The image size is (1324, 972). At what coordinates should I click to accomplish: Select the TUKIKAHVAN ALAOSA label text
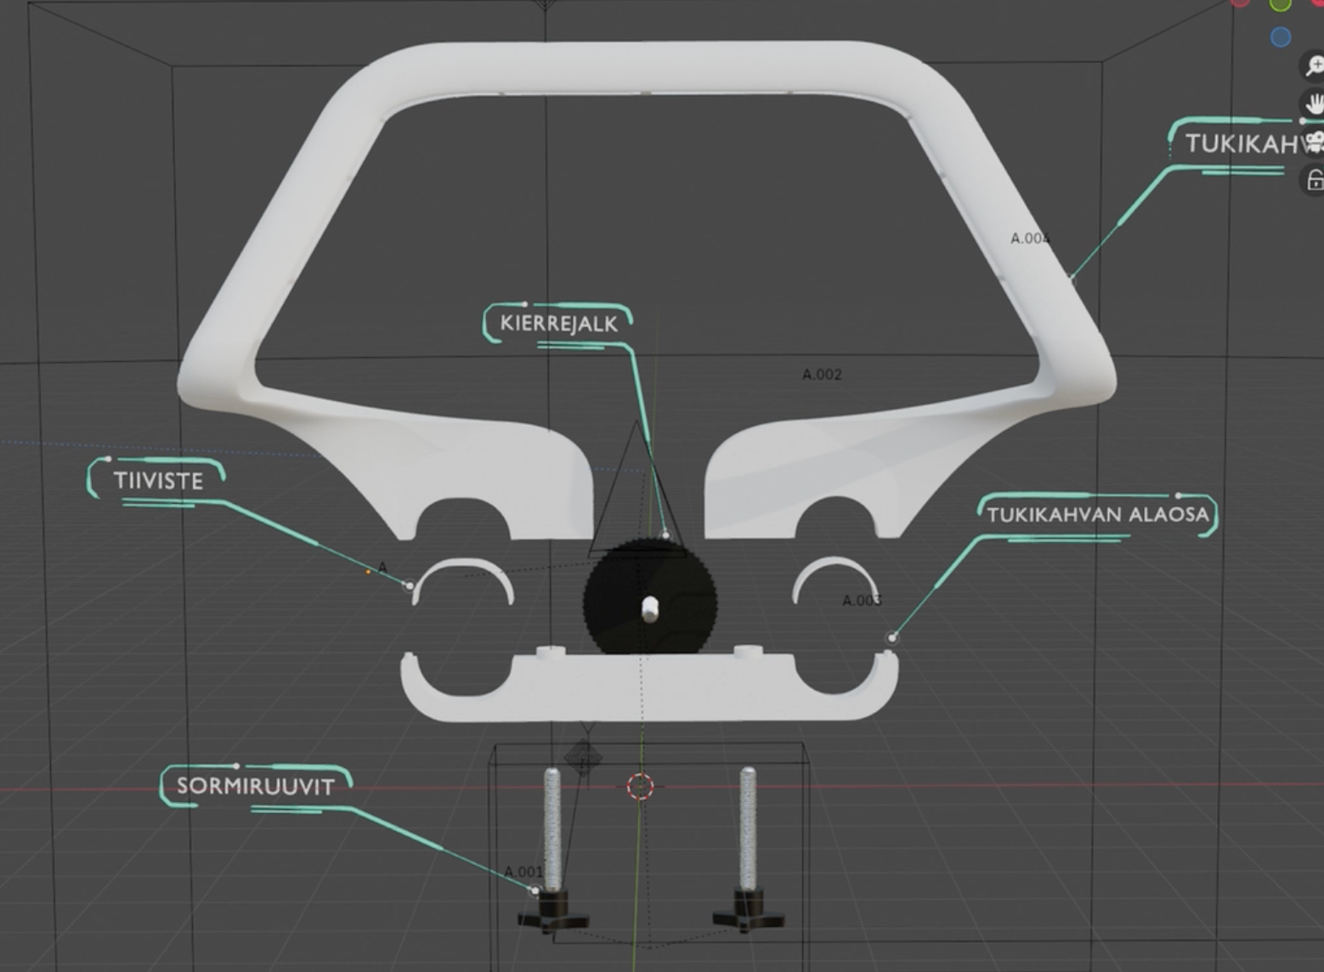[x=1097, y=515]
